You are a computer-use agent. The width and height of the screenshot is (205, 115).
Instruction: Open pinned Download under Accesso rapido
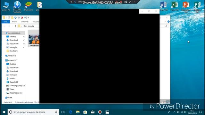tap(13, 40)
